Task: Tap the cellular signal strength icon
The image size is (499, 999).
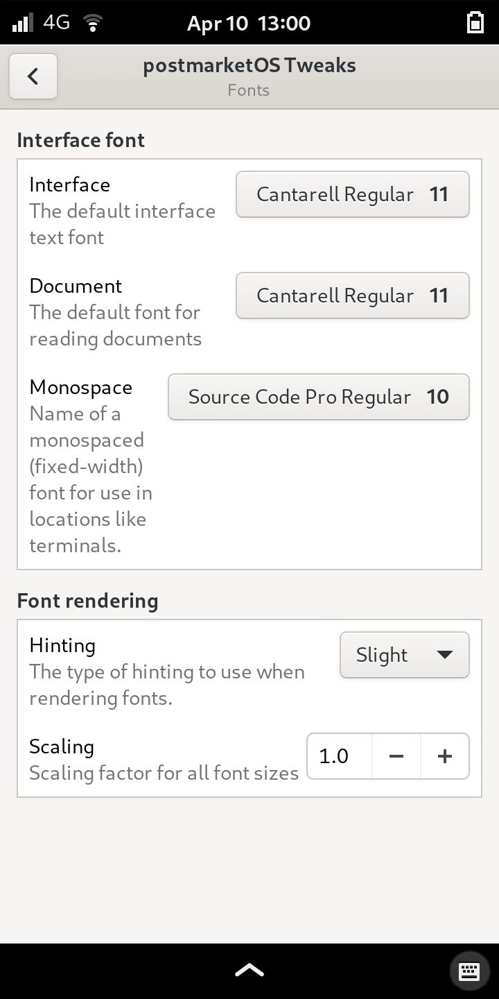Action: (x=22, y=23)
